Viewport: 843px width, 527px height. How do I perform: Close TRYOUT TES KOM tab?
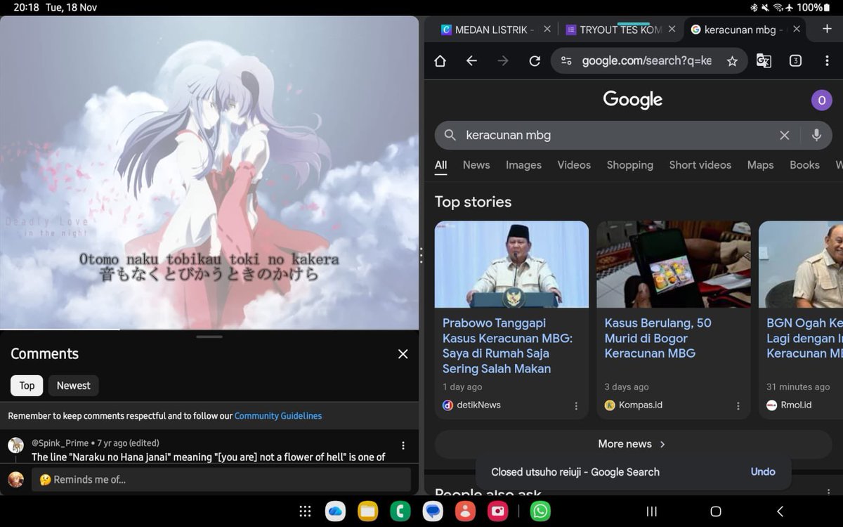672,30
